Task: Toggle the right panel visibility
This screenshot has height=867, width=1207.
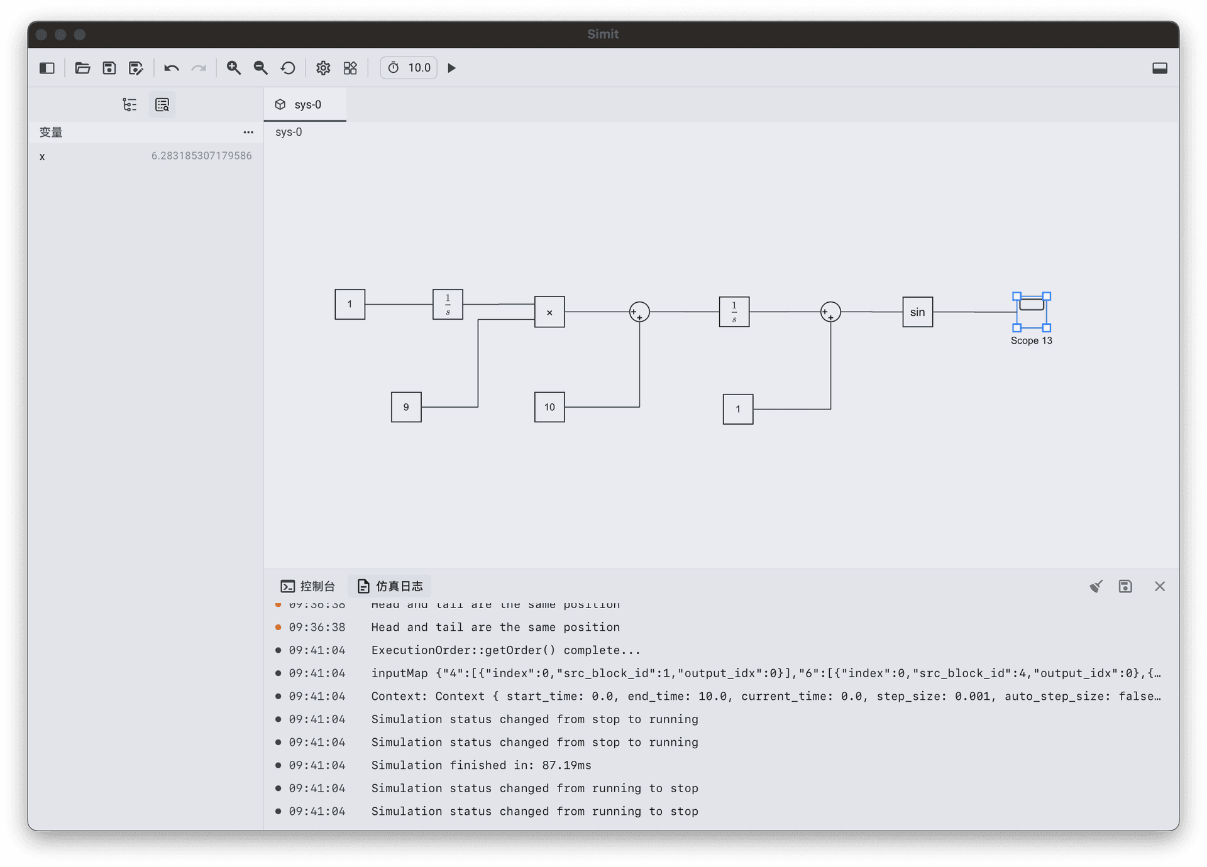Action: [x=1160, y=68]
